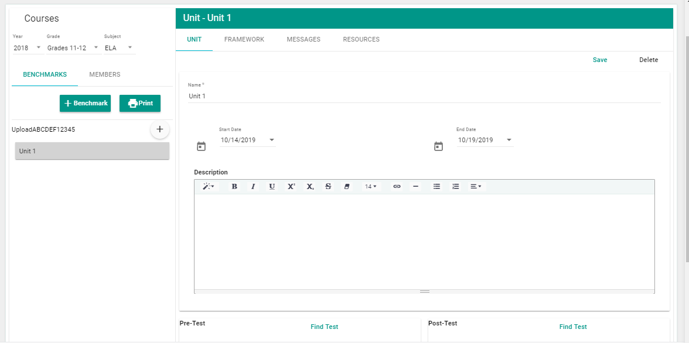This screenshot has width=689, height=343.
Task: Click inside the Description text area
Action: coord(424,242)
